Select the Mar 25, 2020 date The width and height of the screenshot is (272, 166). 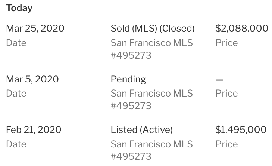[35, 28]
